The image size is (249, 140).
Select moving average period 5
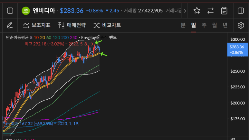(31, 37)
